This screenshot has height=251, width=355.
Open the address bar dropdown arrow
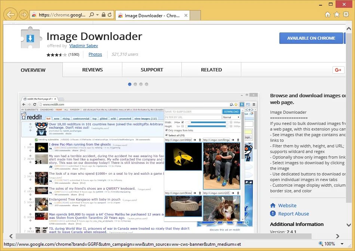[x=98, y=15]
